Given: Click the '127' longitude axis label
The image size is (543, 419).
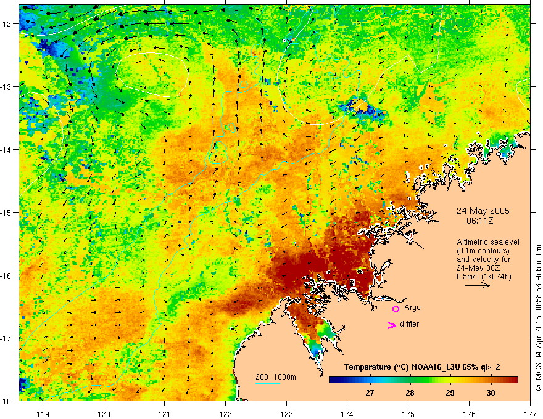Looking at the screenshot, I should coord(530,414).
